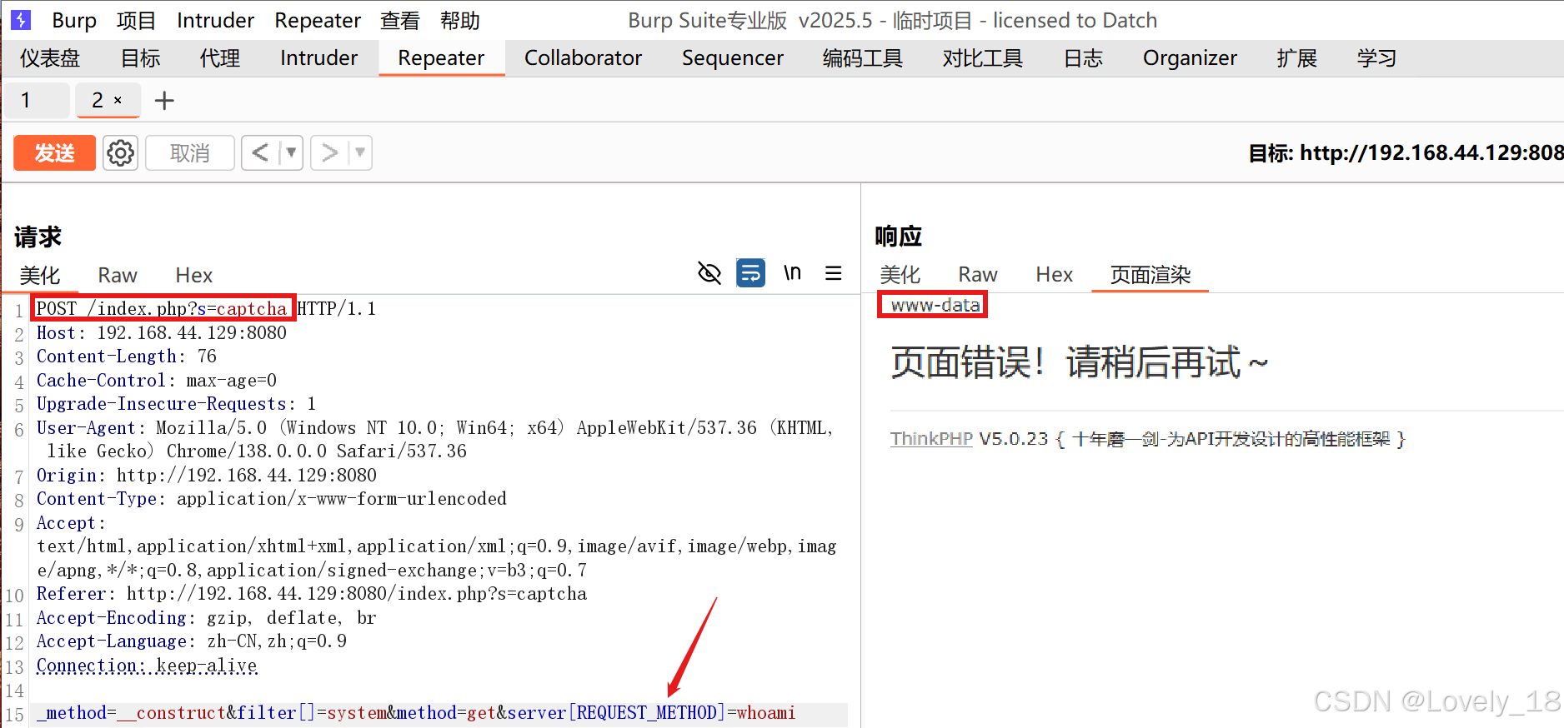Click the 取消 cancel button
This screenshot has height=728, width=1564.
[190, 153]
